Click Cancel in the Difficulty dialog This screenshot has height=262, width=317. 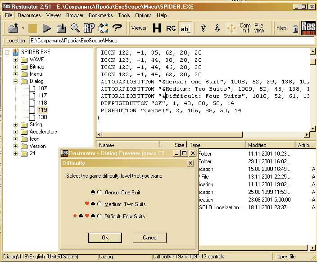150,238
